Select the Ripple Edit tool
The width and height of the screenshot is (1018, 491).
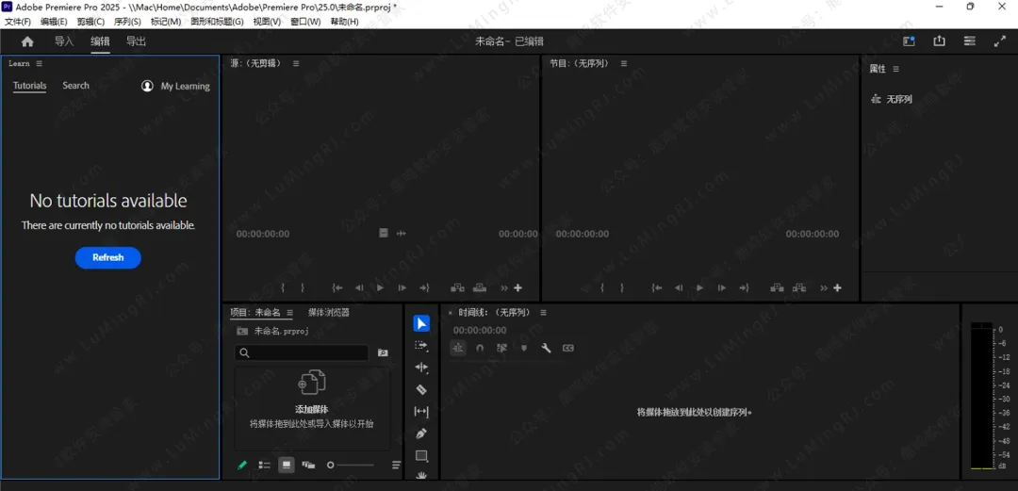(x=421, y=368)
